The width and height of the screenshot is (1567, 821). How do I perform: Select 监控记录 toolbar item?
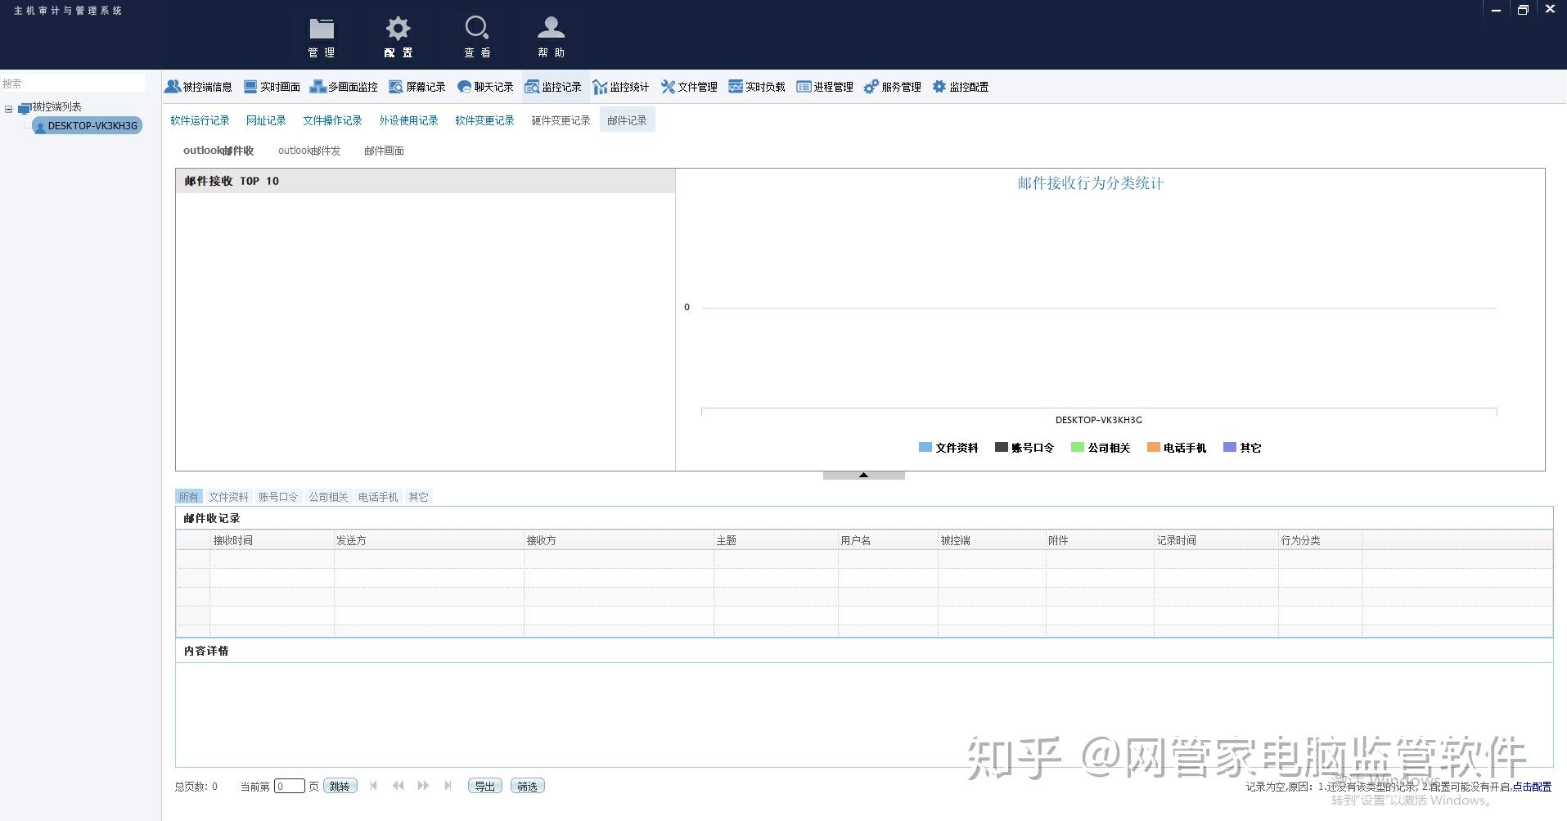(x=554, y=87)
